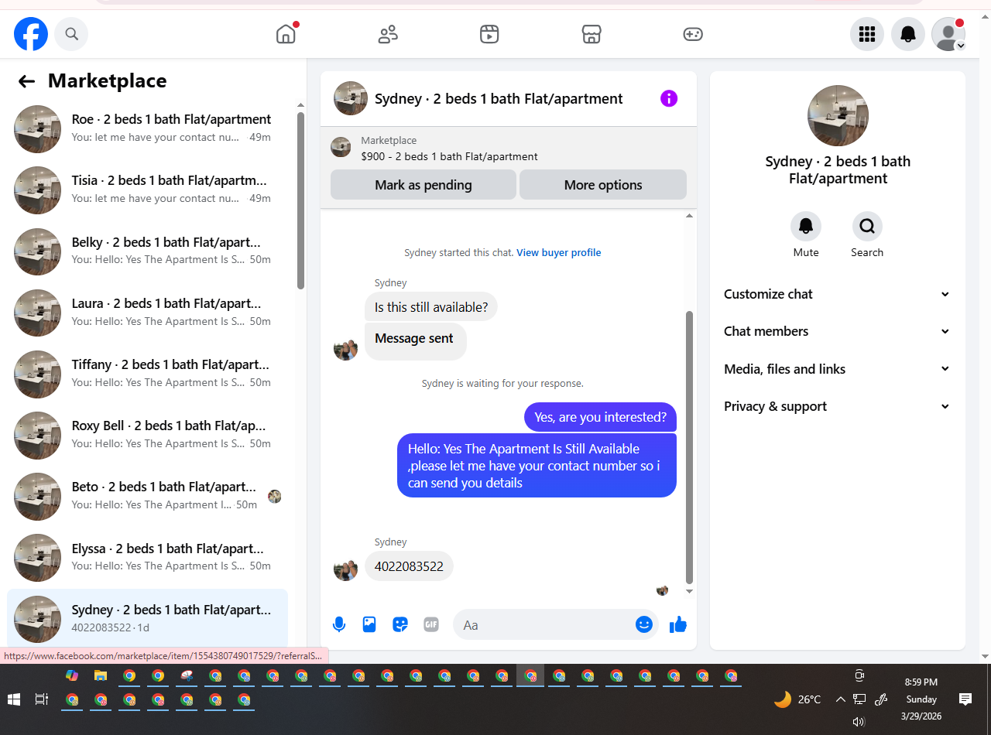991x735 pixels.
Task: Open the Friends tab icon
Action: [x=388, y=34]
